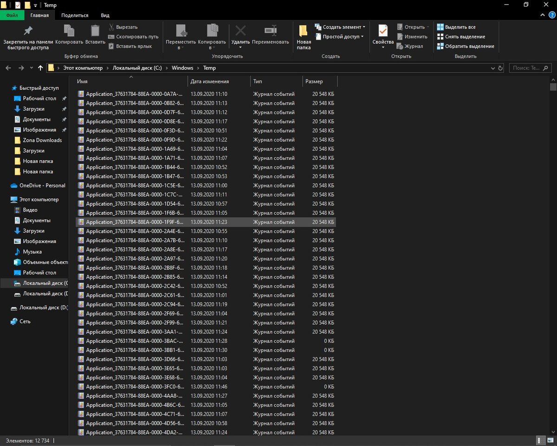
Task: Click the Удалить delete icon
Action: click(240, 32)
